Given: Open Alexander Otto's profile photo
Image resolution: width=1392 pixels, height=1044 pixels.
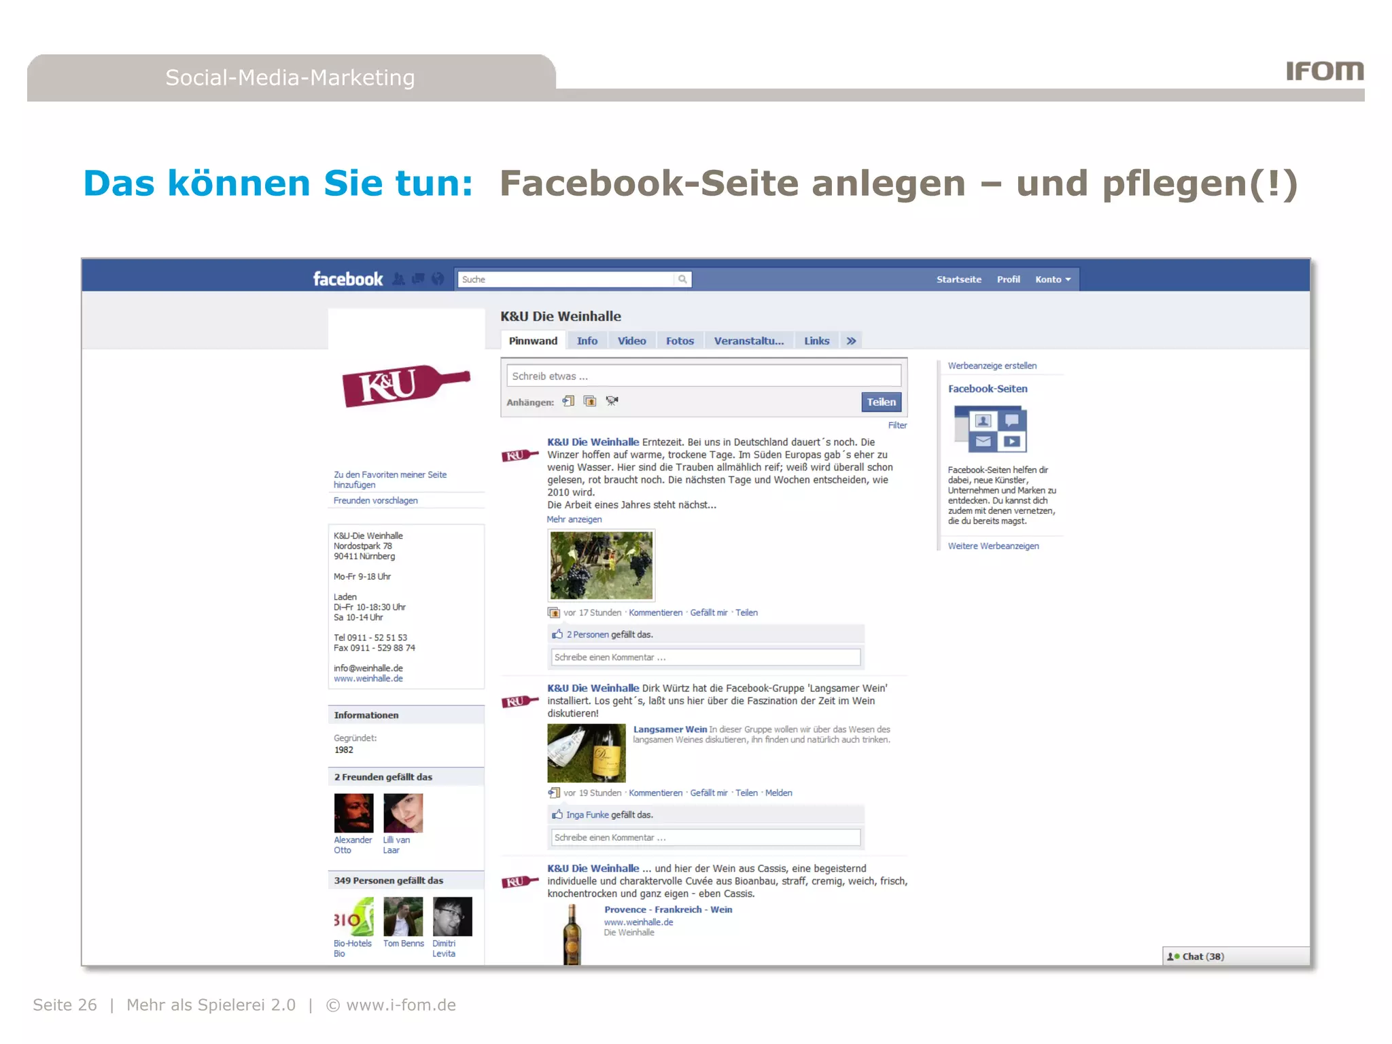Looking at the screenshot, I should click(353, 813).
